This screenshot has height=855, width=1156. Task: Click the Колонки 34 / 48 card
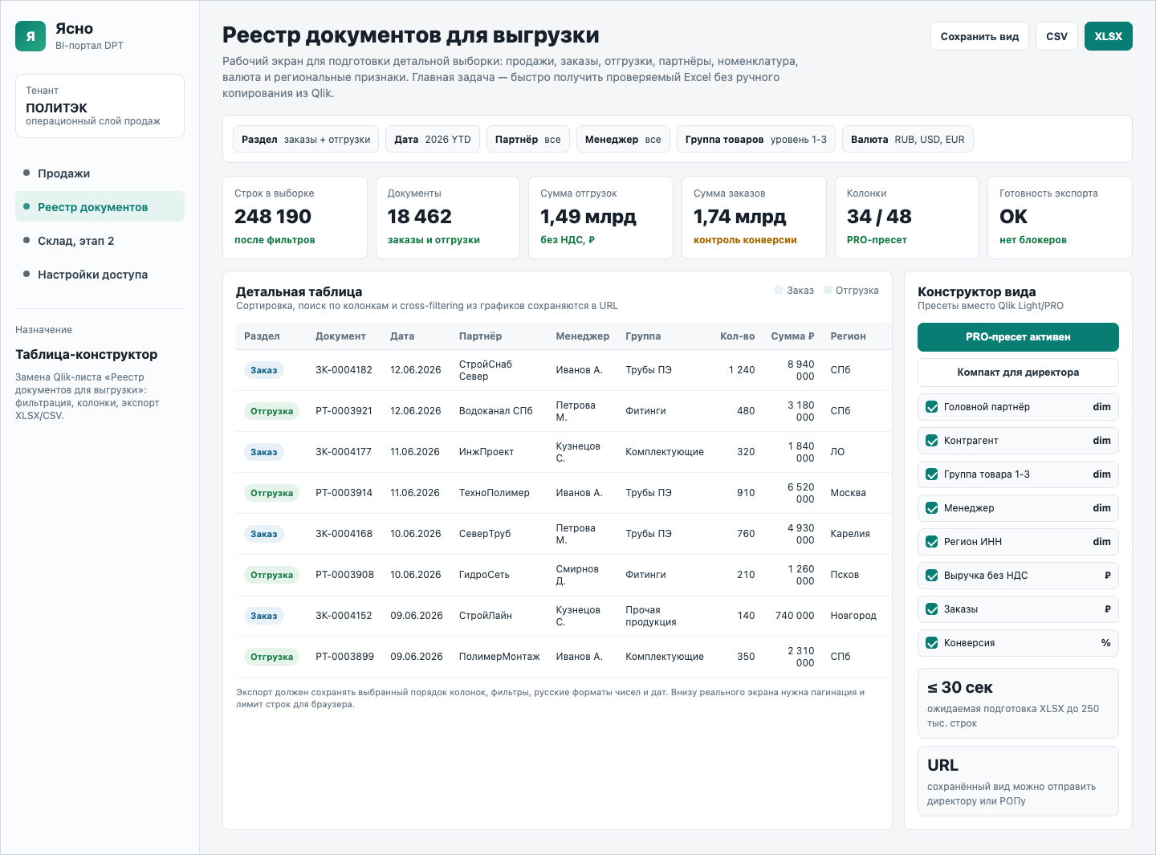coord(907,218)
